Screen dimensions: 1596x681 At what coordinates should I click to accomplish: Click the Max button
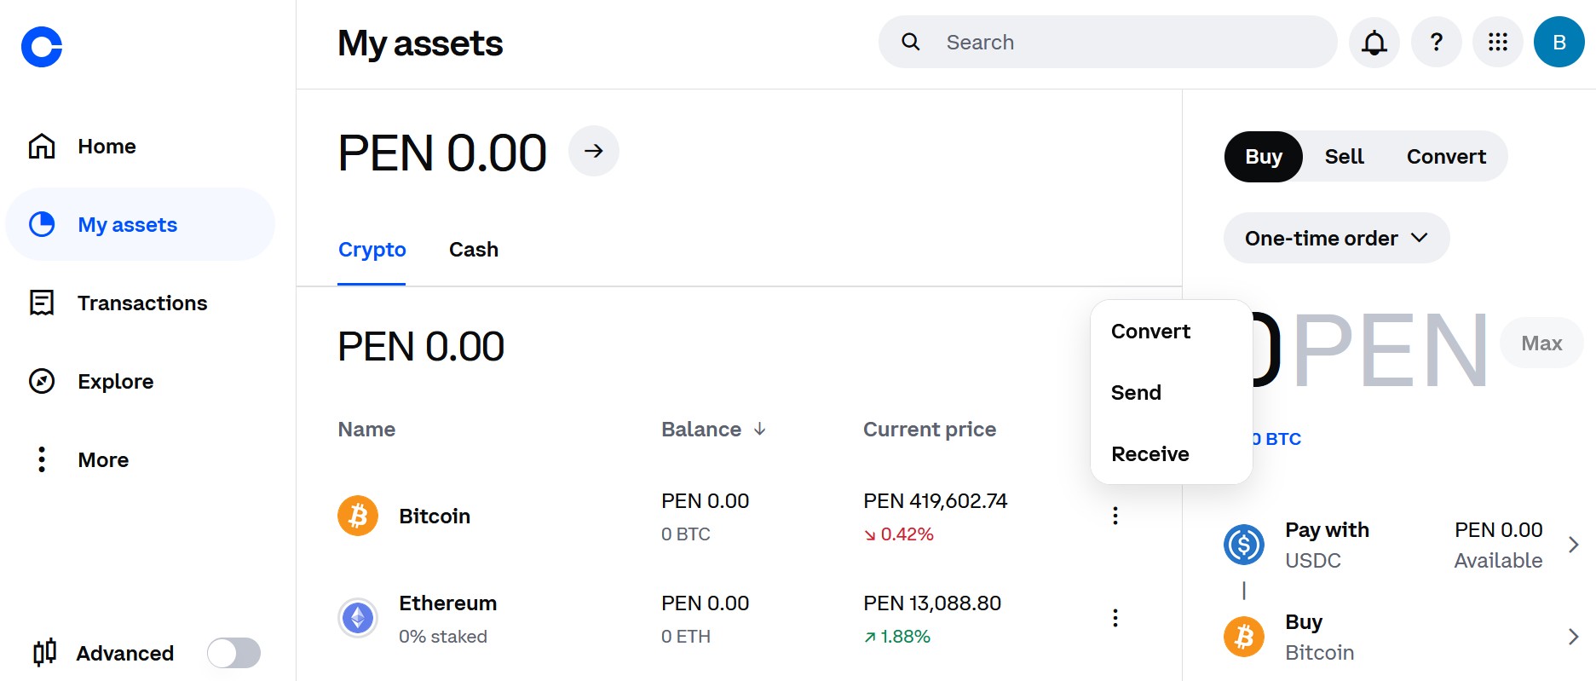coord(1541,343)
